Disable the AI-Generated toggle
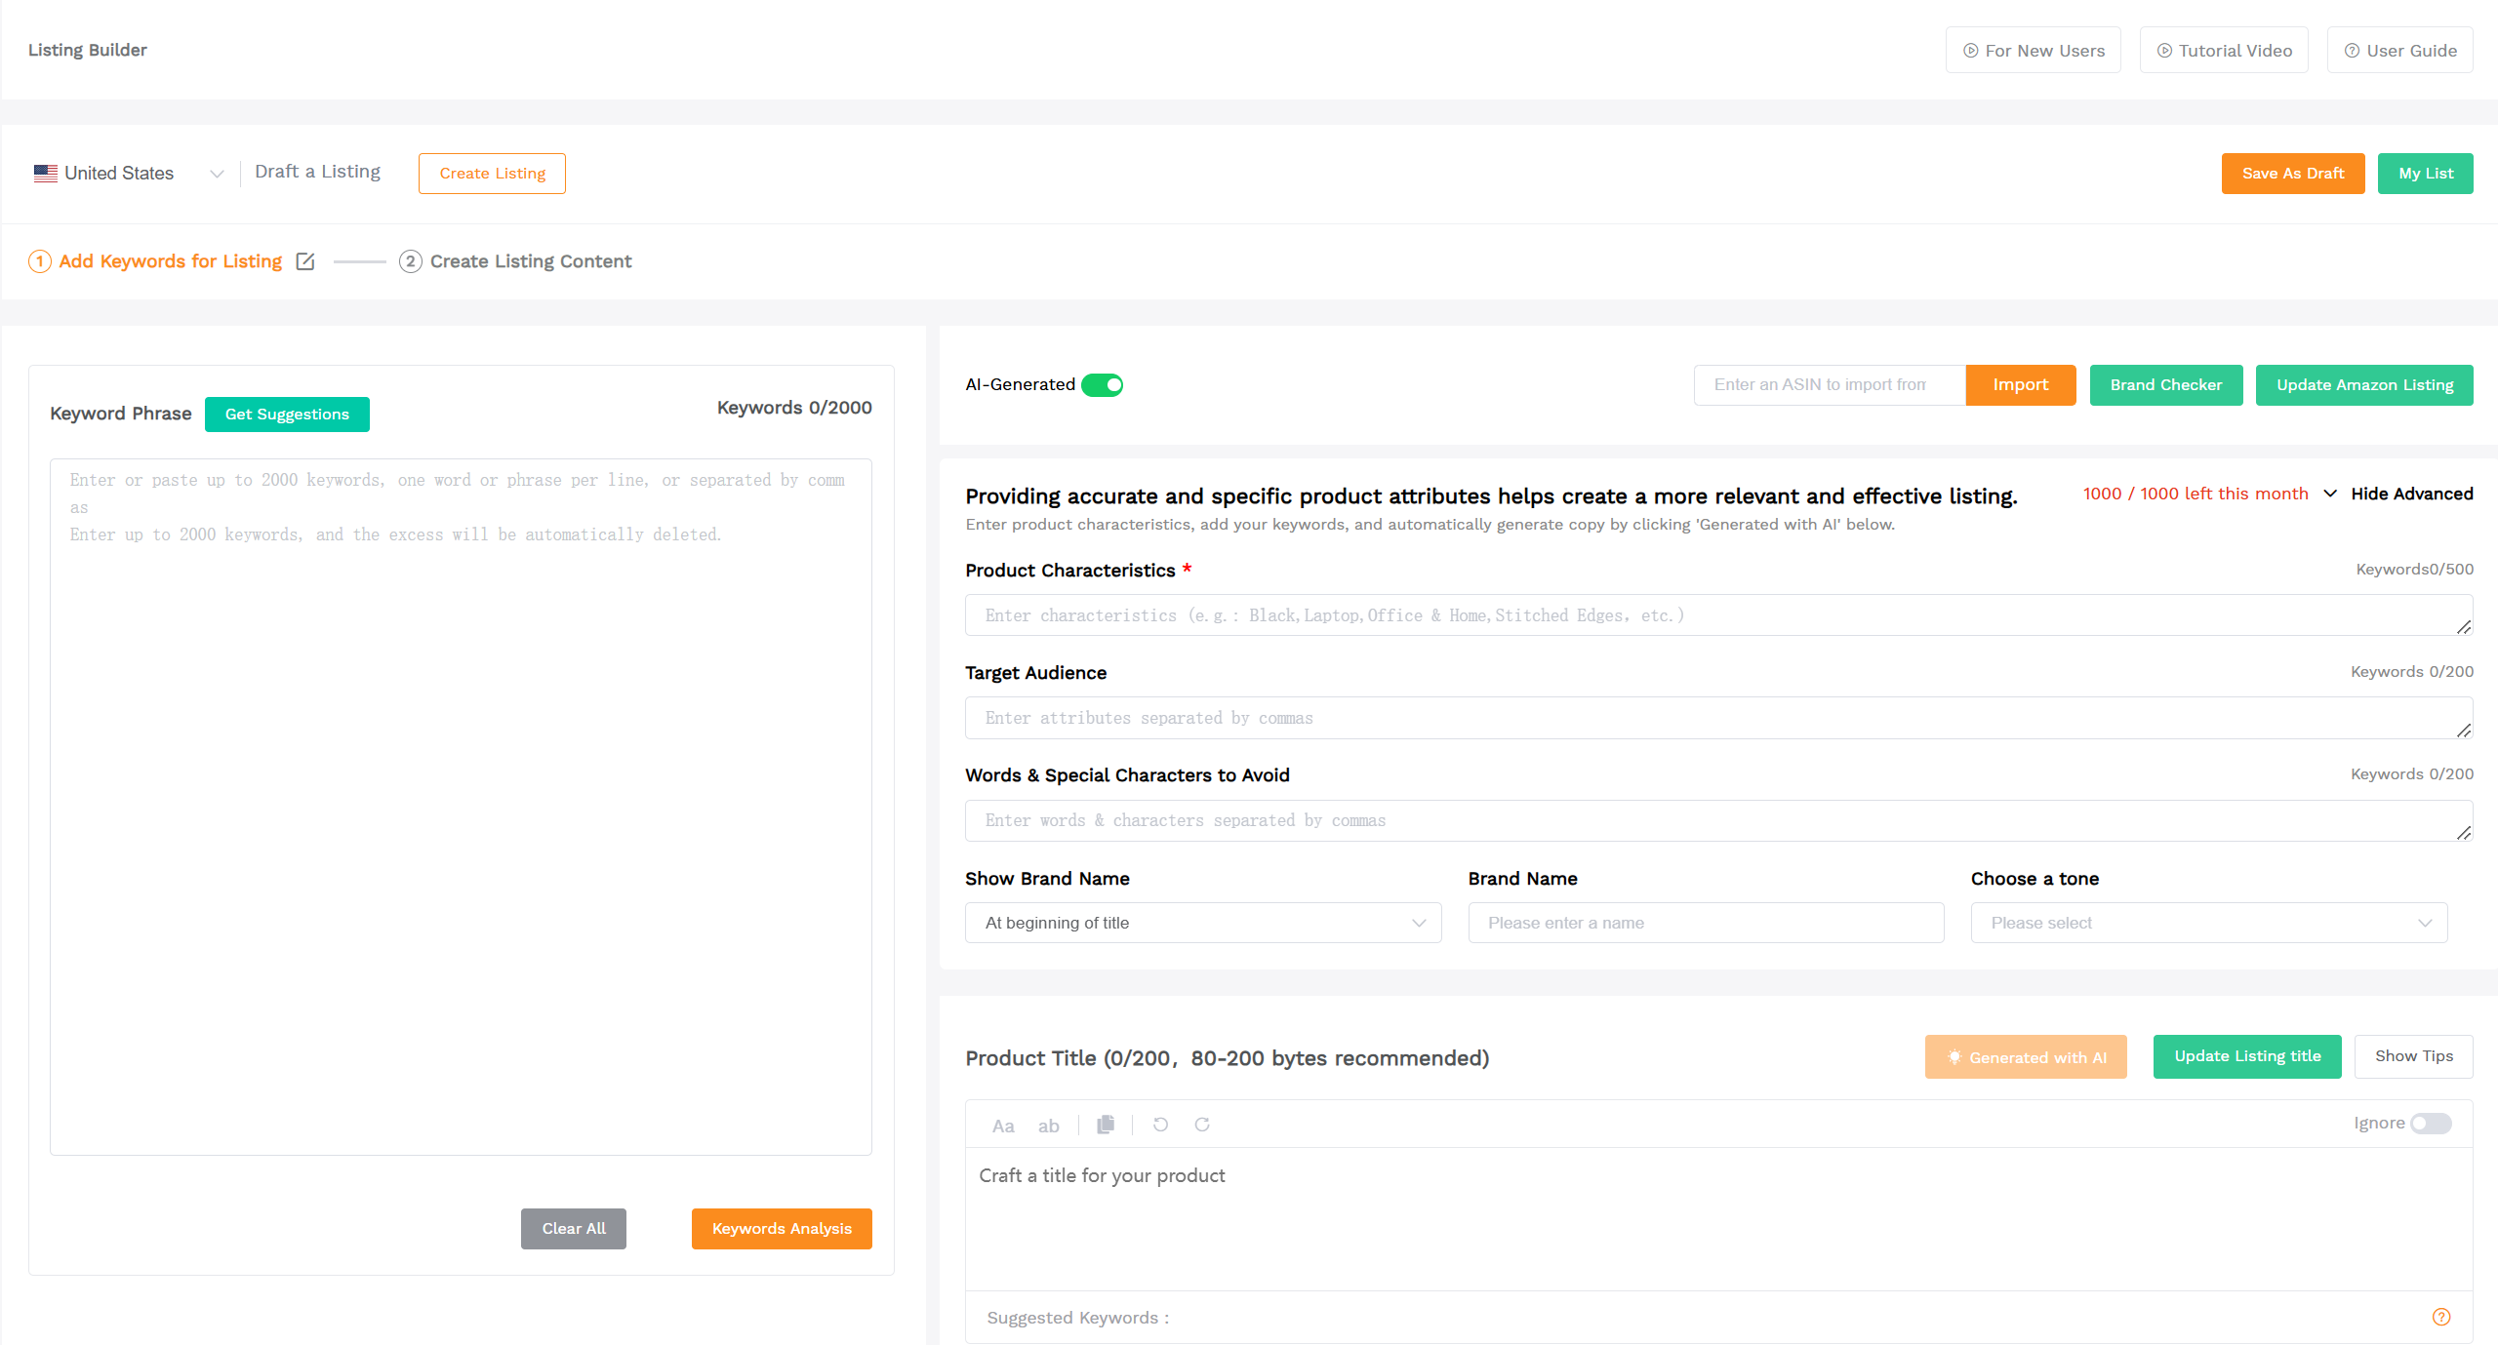Image resolution: width=2498 pixels, height=1345 pixels. (1103, 384)
